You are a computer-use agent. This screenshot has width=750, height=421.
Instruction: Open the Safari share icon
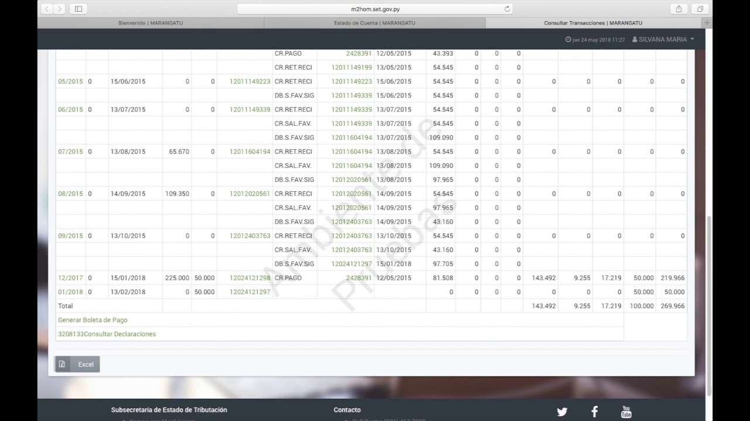679,9
